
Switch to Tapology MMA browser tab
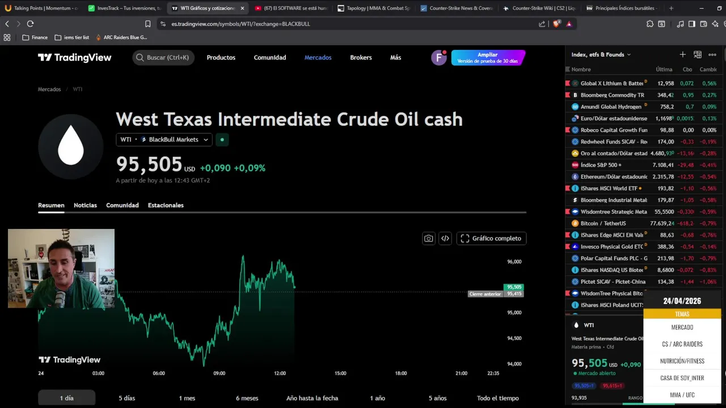point(374,8)
